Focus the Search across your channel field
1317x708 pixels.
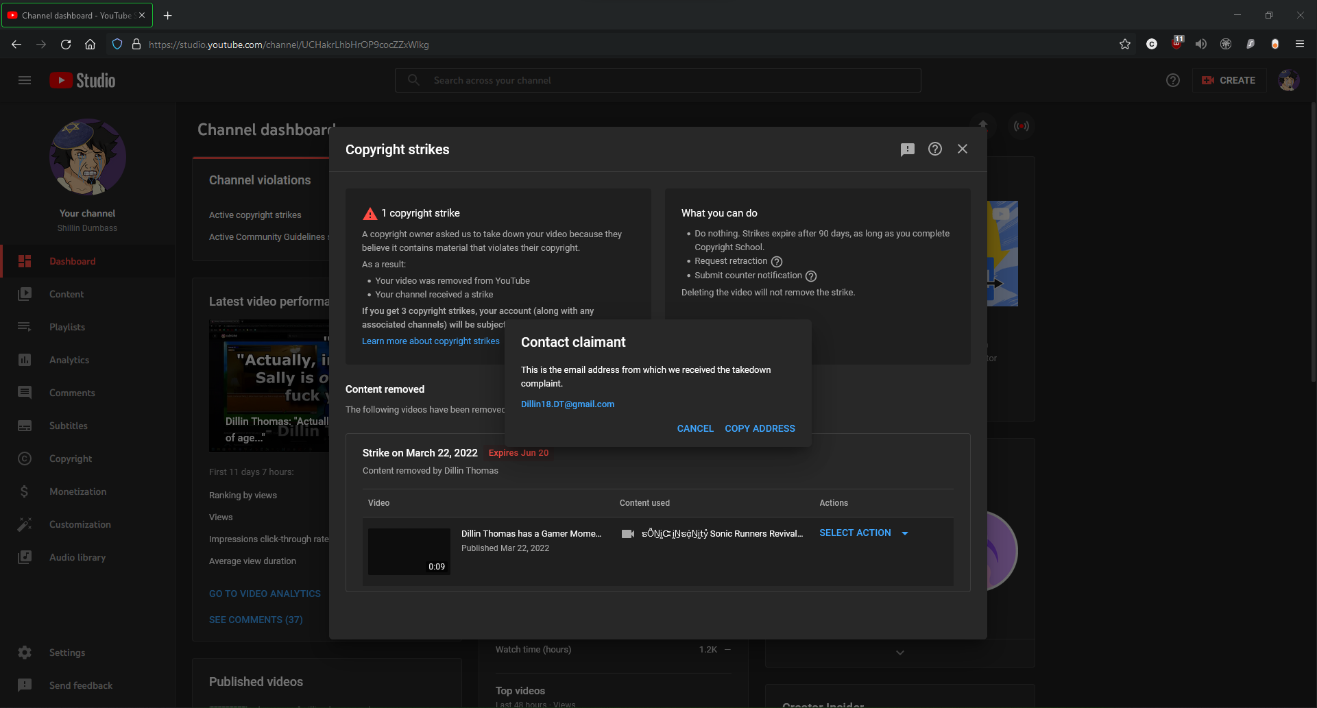pyautogui.click(x=657, y=80)
